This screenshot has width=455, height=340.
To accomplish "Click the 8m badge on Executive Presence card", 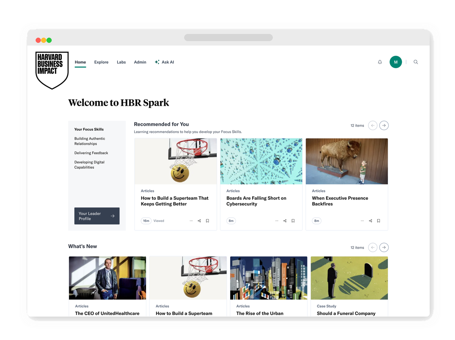I will pos(317,221).
